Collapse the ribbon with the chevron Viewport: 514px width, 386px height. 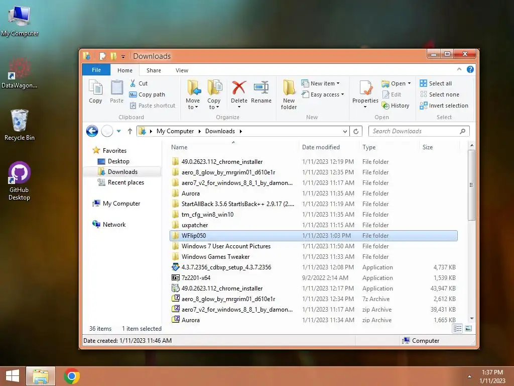tap(459, 69)
